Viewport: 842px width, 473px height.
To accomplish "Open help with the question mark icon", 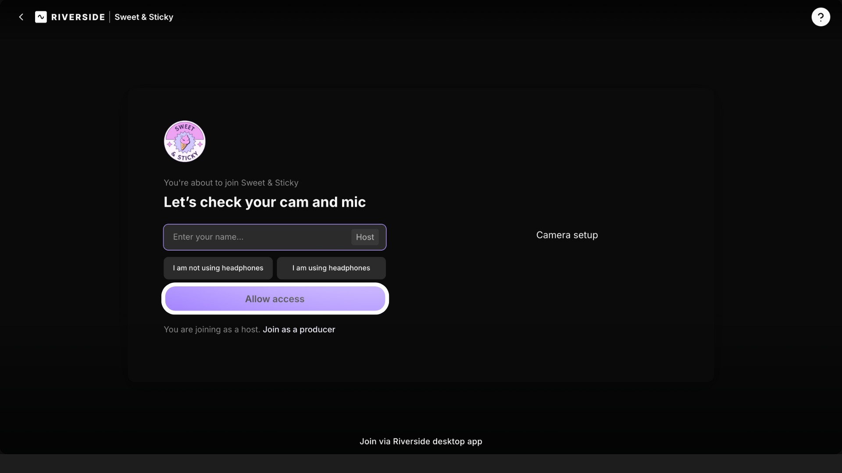I will click(x=821, y=17).
